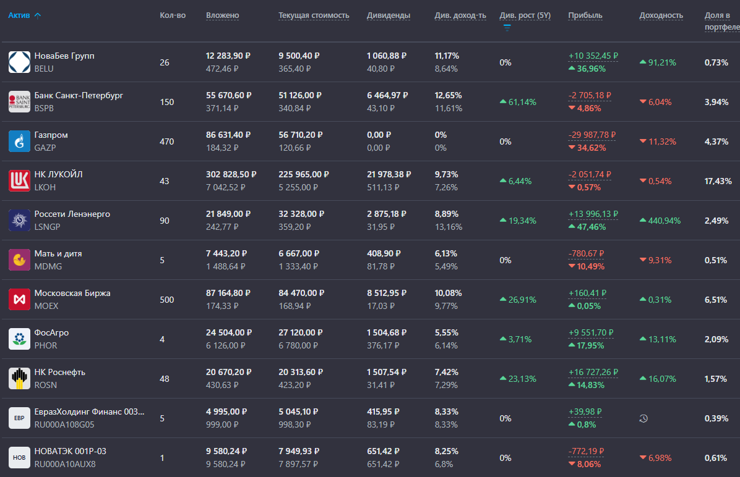Click the Банк Санкт-Петербург logo icon

coord(19,102)
